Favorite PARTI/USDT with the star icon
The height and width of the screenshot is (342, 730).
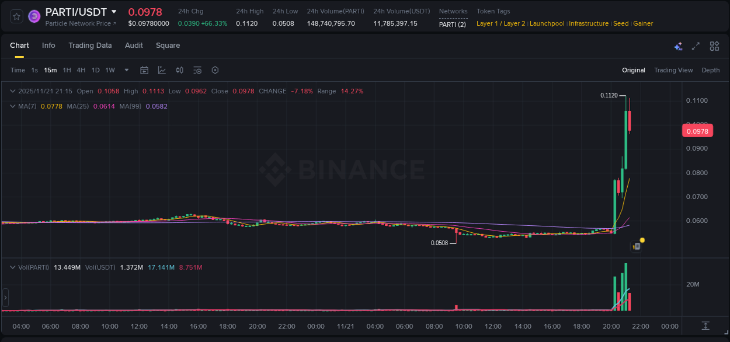point(16,16)
